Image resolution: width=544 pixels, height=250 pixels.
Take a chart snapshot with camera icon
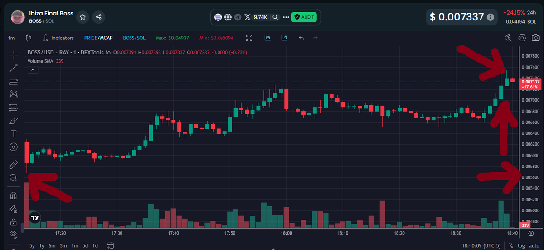[x=536, y=38]
